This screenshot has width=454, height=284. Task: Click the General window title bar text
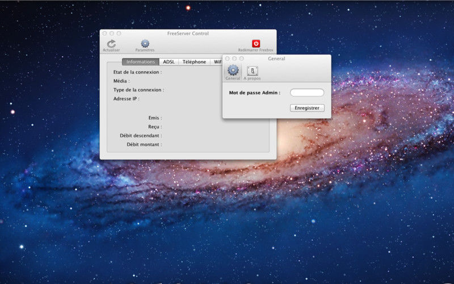coord(276,59)
